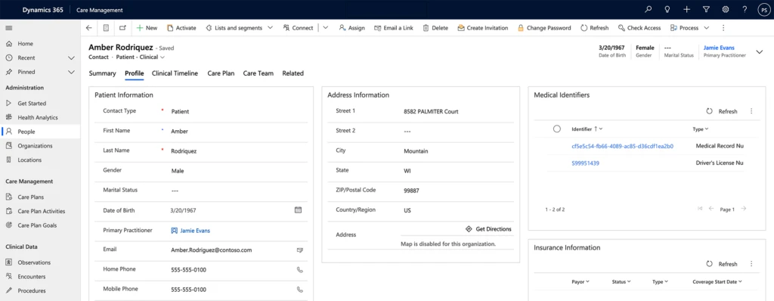Image resolution: width=774 pixels, height=301 pixels.
Task: Switch to the Care Plan tab
Action: pos(221,73)
